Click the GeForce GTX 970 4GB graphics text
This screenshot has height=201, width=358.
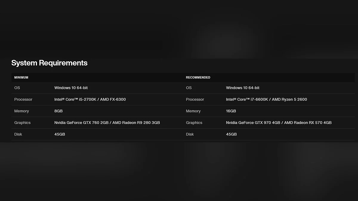(x=253, y=123)
